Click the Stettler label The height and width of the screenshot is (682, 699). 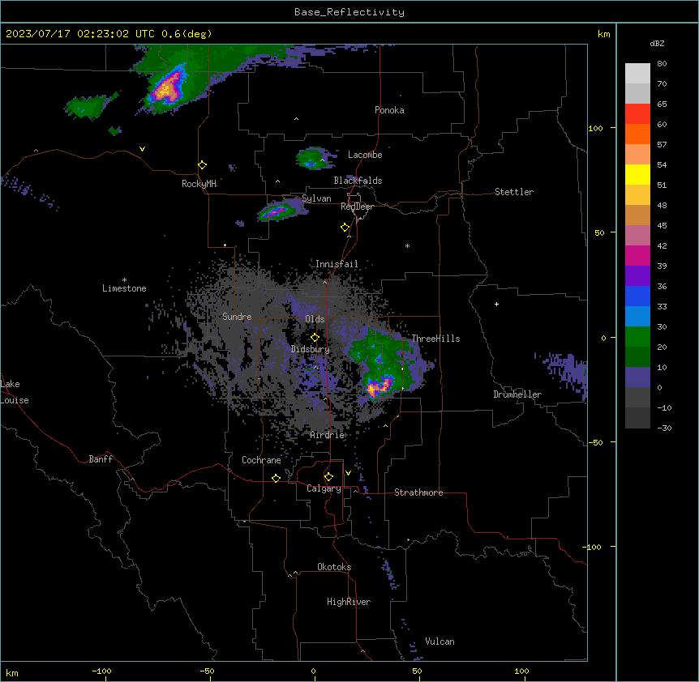tap(514, 192)
